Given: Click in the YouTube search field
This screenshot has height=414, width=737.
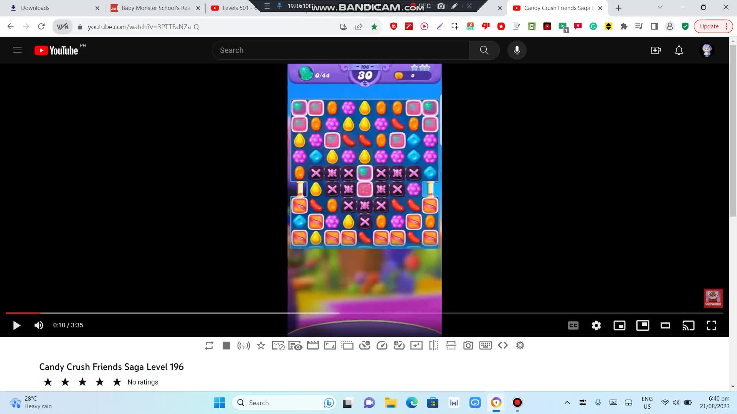Looking at the screenshot, I should [340, 50].
